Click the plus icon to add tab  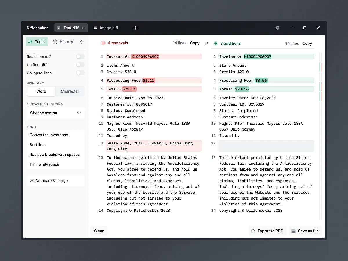click(135, 28)
